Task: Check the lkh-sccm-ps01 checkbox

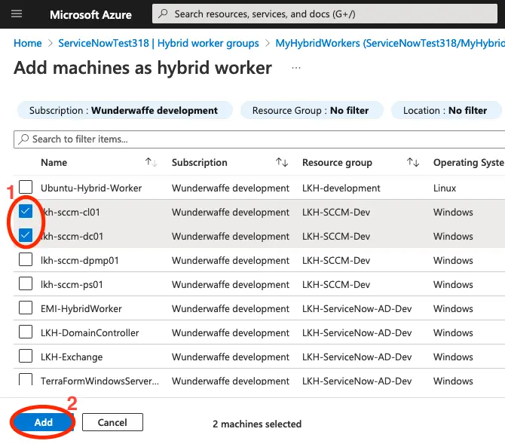Action: [26, 283]
